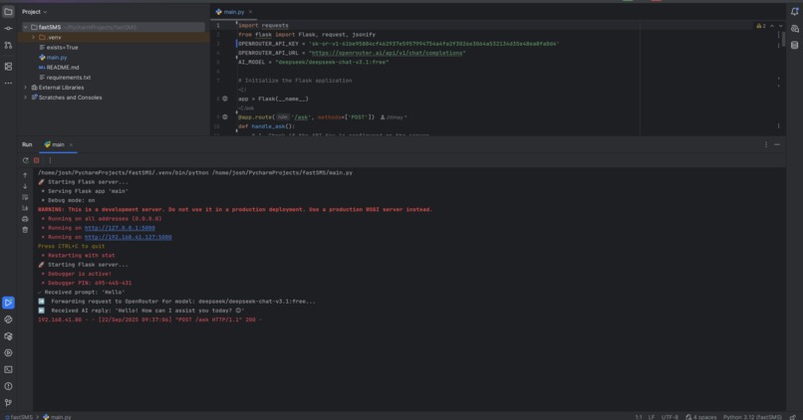Toggle soft-wrap in the Run console

tap(25, 197)
